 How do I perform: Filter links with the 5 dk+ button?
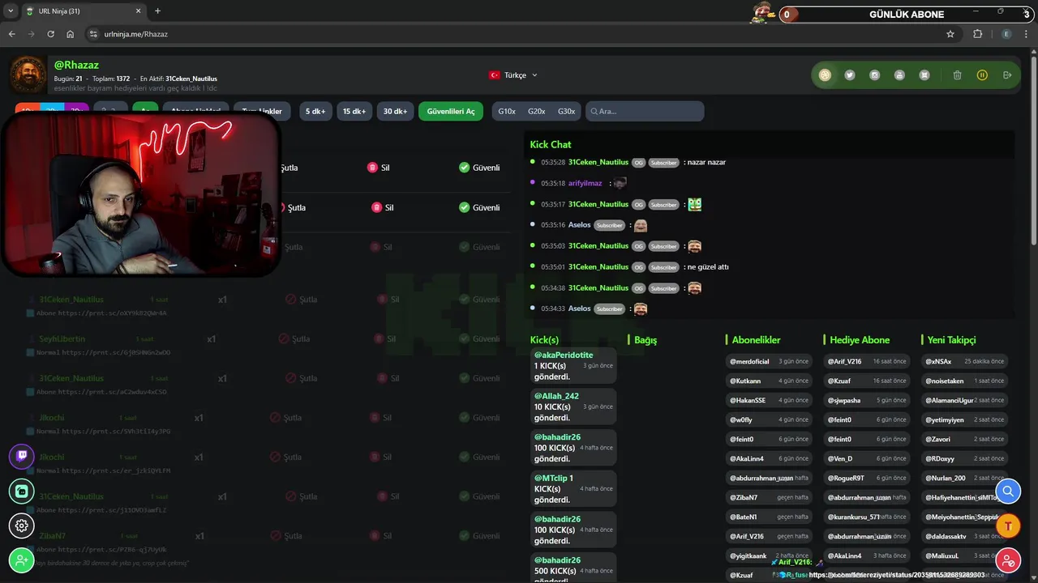click(315, 111)
